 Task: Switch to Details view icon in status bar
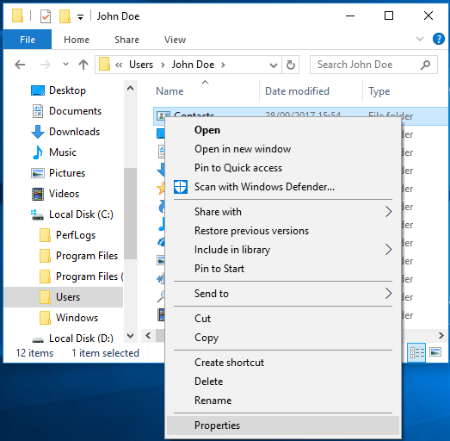[x=416, y=352]
